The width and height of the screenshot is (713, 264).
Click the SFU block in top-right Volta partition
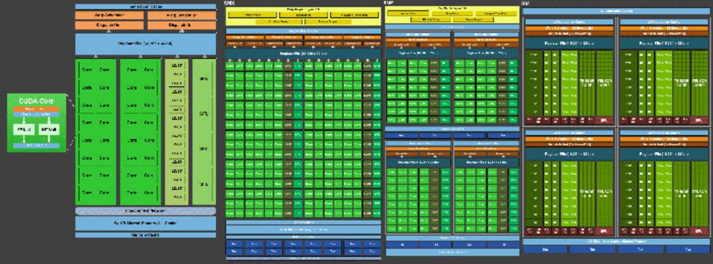point(698,120)
